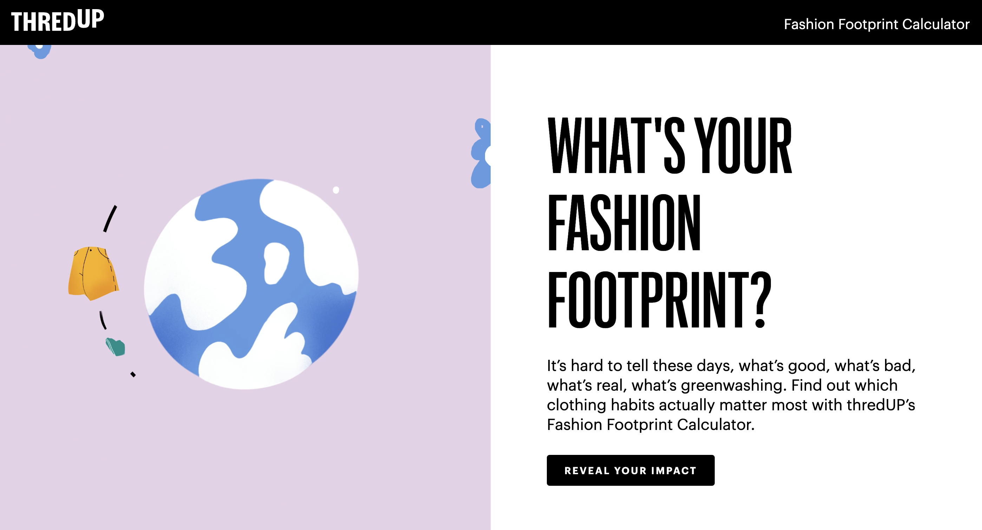This screenshot has width=982, height=530.
Task: Click the small white dot near the globe
Action: (336, 190)
